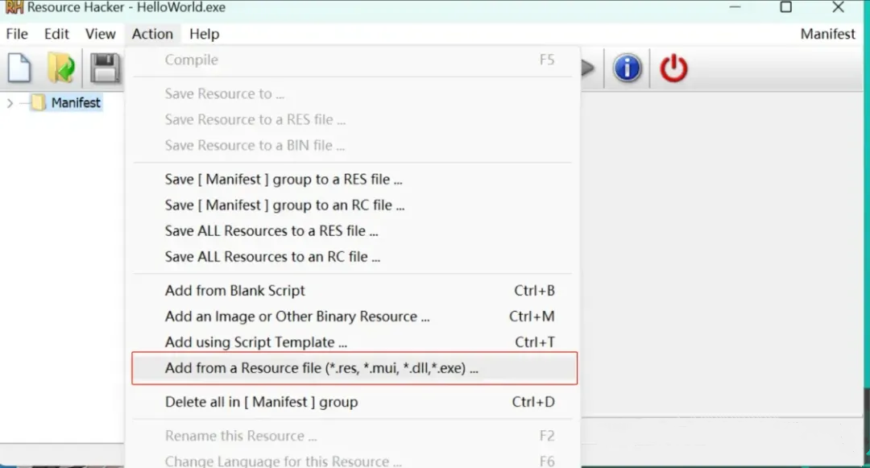Minimize the Resource Hacker window
Image resolution: width=870 pixels, height=468 pixels.
point(735,7)
